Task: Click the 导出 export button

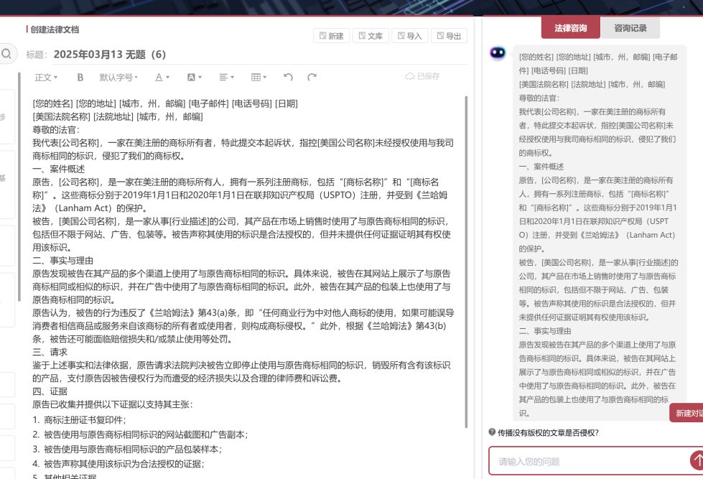Action: pyautogui.click(x=449, y=35)
